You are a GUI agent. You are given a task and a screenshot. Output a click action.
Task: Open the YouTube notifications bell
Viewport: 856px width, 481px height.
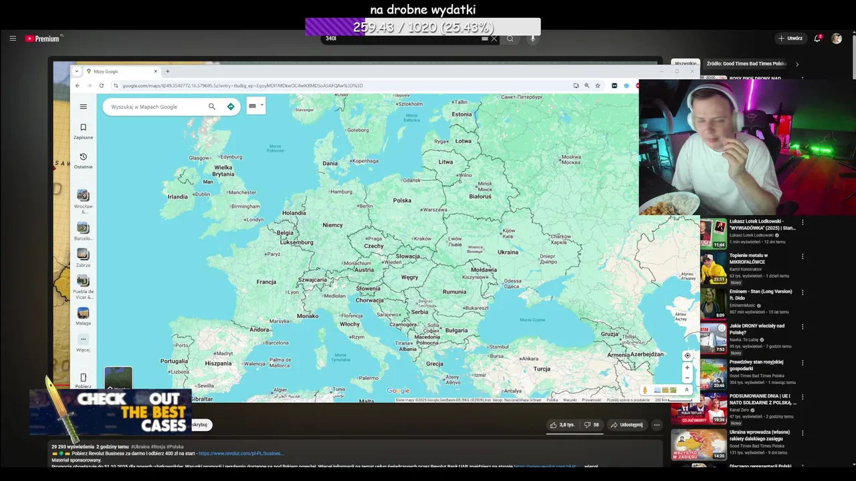pos(817,38)
